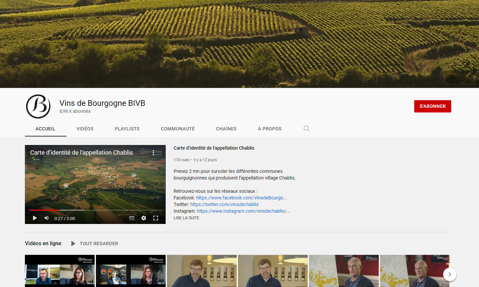Open the Vidéos en ligne section title

click(43, 243)
